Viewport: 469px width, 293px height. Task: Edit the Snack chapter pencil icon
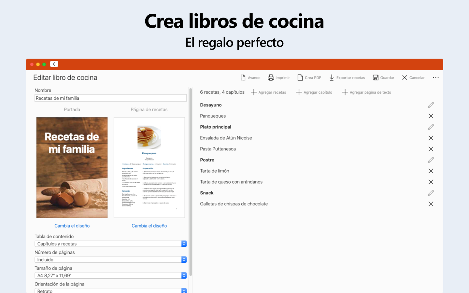click(x=431, y=193)
